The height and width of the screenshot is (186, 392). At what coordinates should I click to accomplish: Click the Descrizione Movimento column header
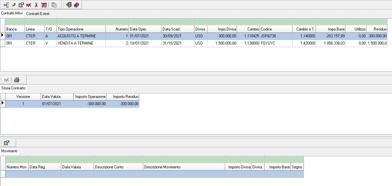[184, 167]
